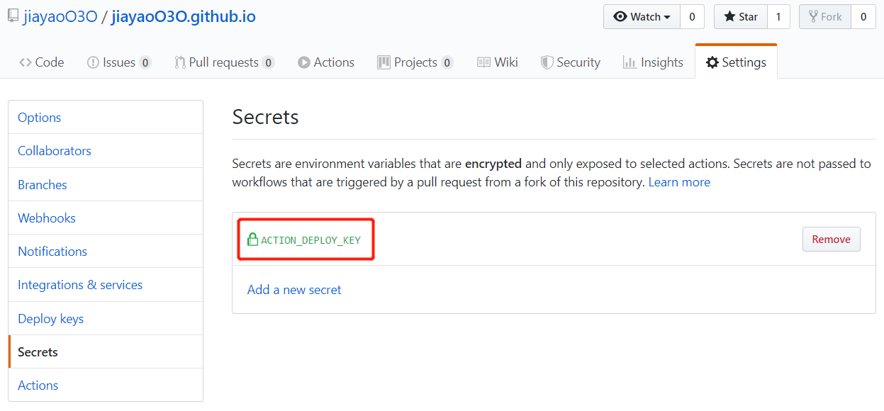Click the Actions play icon
The image size is (884, 411).
click(304, 62)
